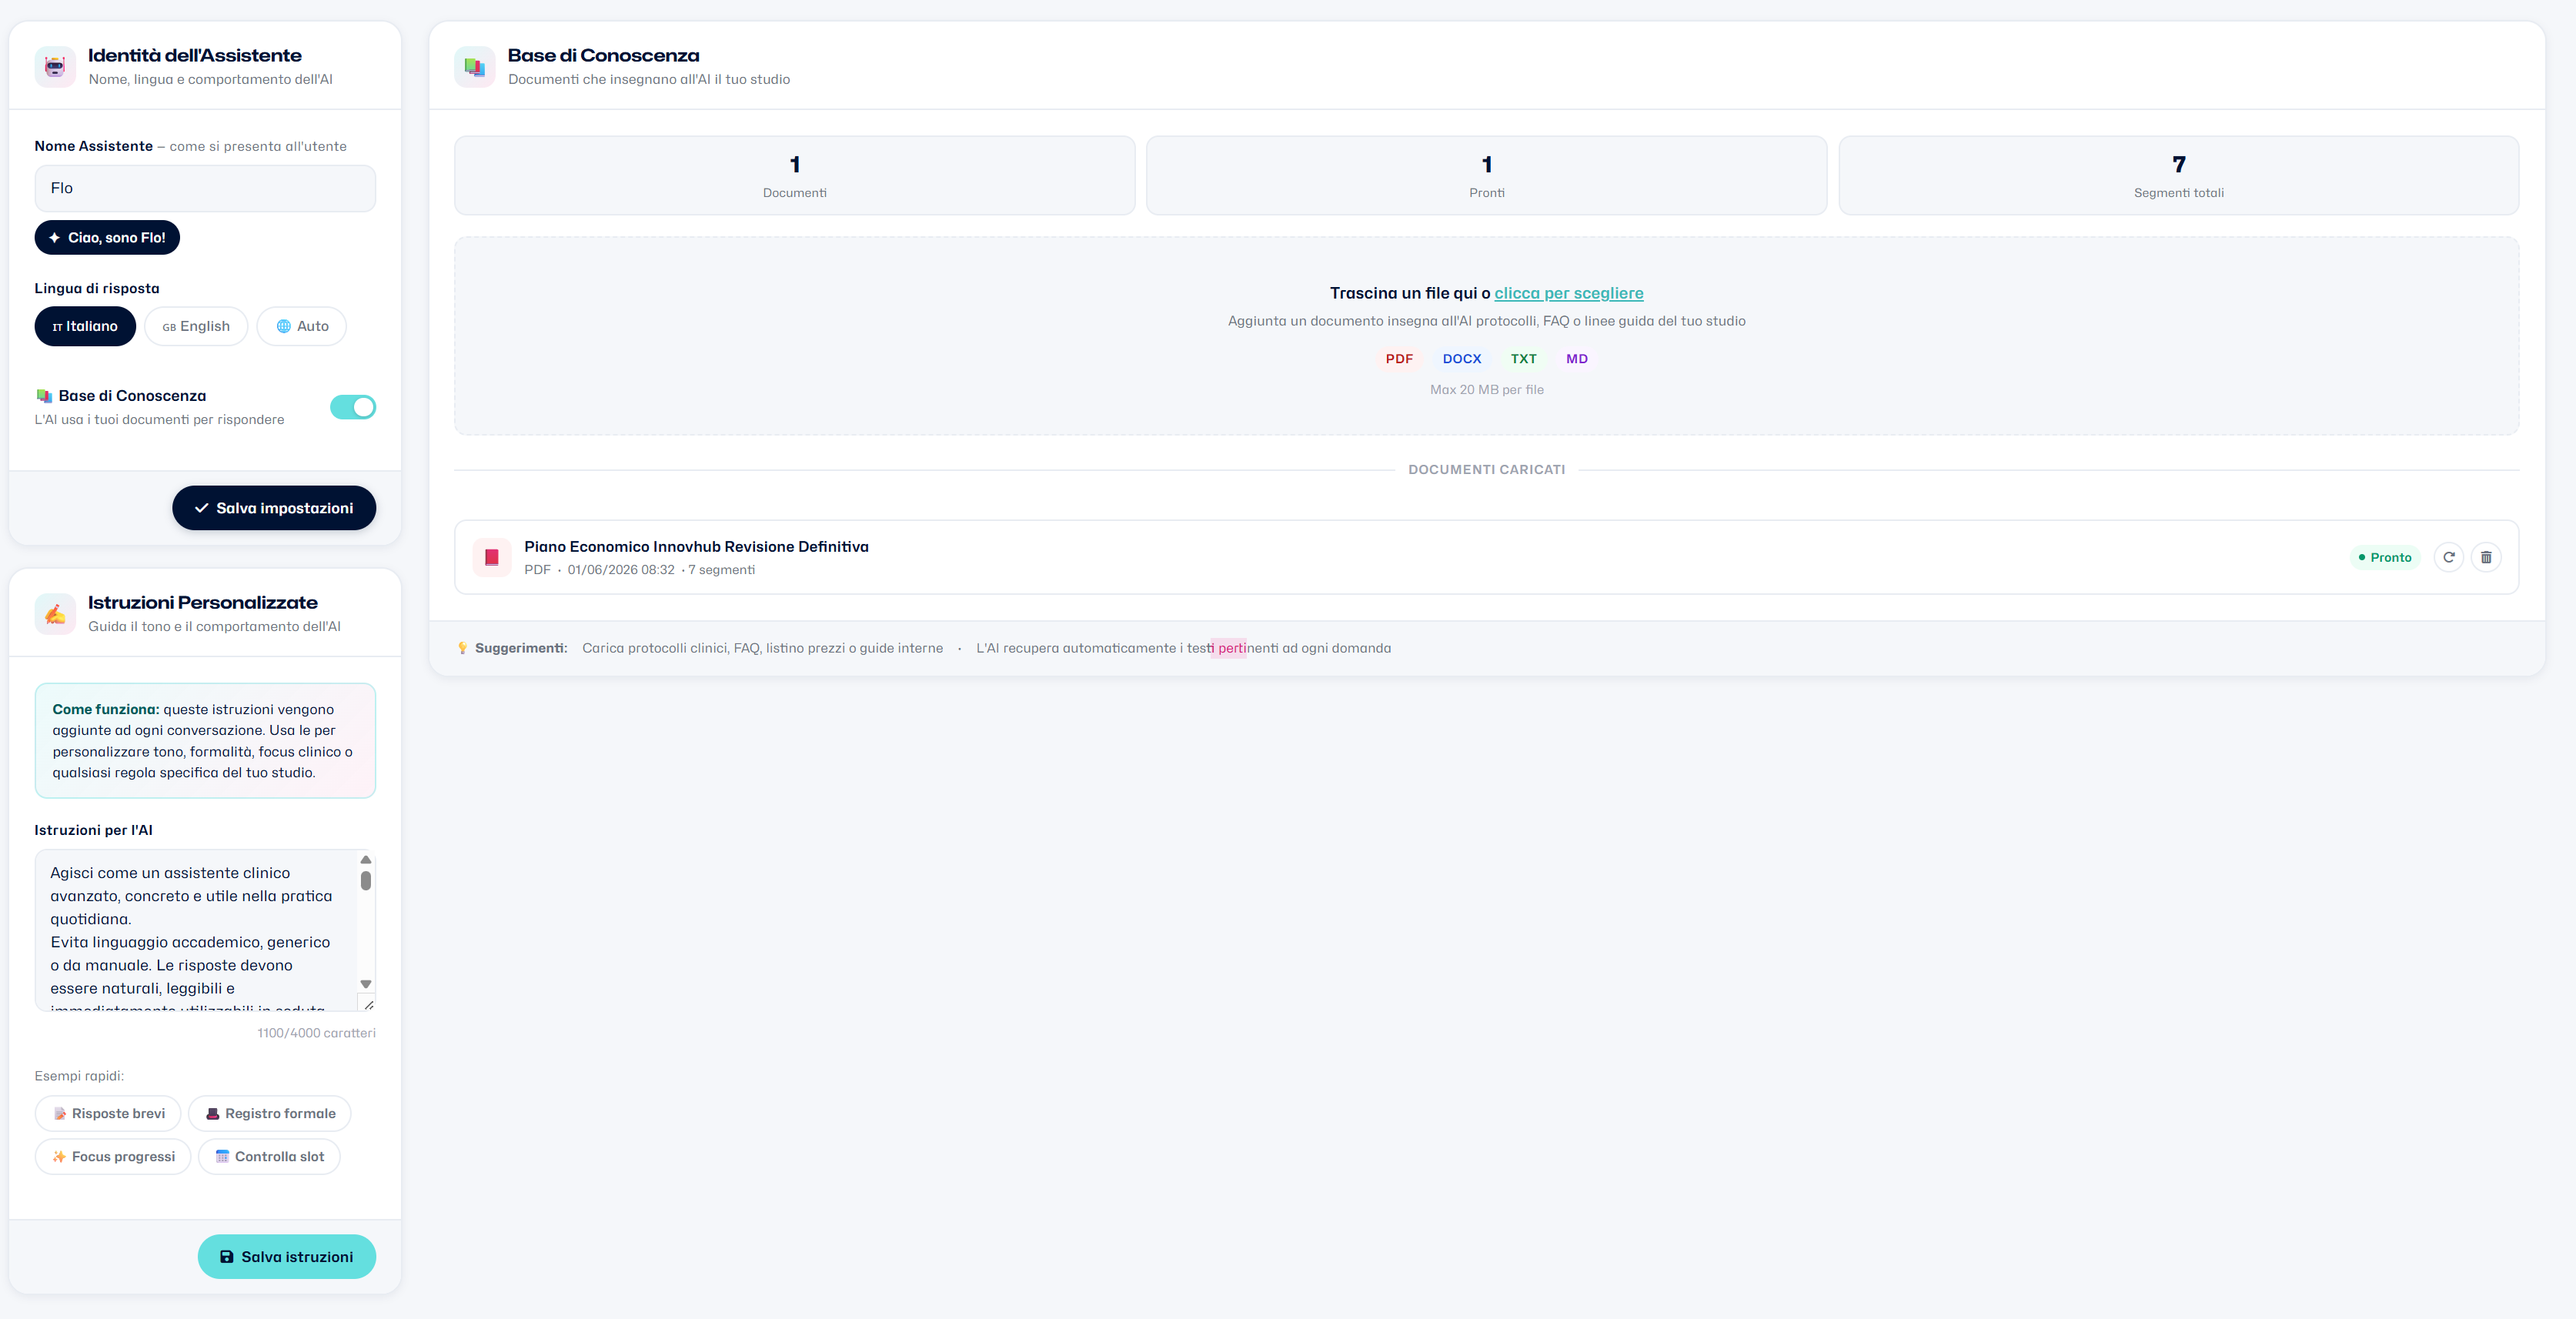Click the Pronto status badge

click(x=2385, y=557)
